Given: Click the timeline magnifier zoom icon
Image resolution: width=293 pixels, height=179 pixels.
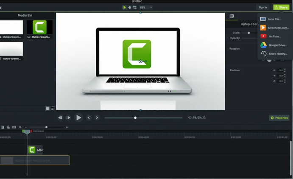Looking at the screenshot, I should [20, 127].
